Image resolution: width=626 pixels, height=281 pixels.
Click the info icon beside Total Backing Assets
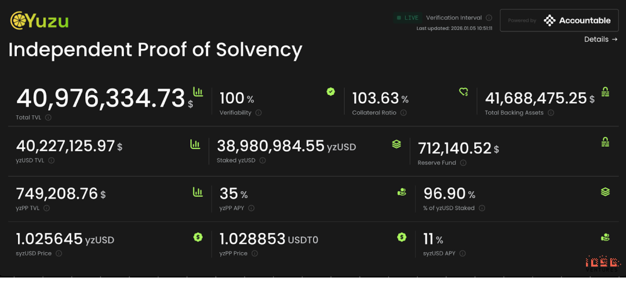coord(551,113)
